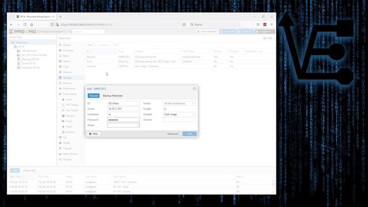Select the local-lvm storage in the tree
Viewport: 368px width, 207px height.
pyautogui.click(x=30, y=68)
